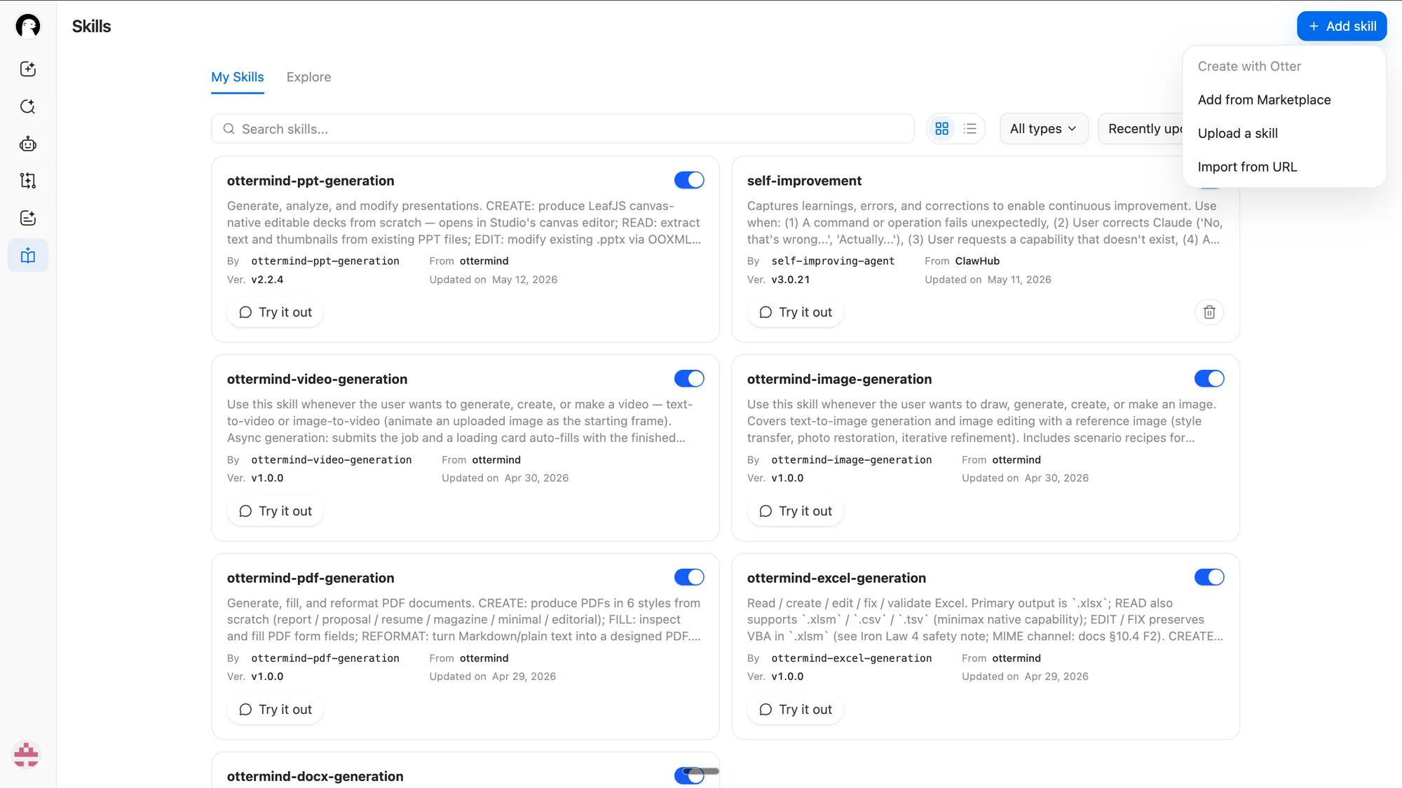Expand the All types filter dropdown

(1043, 129)
